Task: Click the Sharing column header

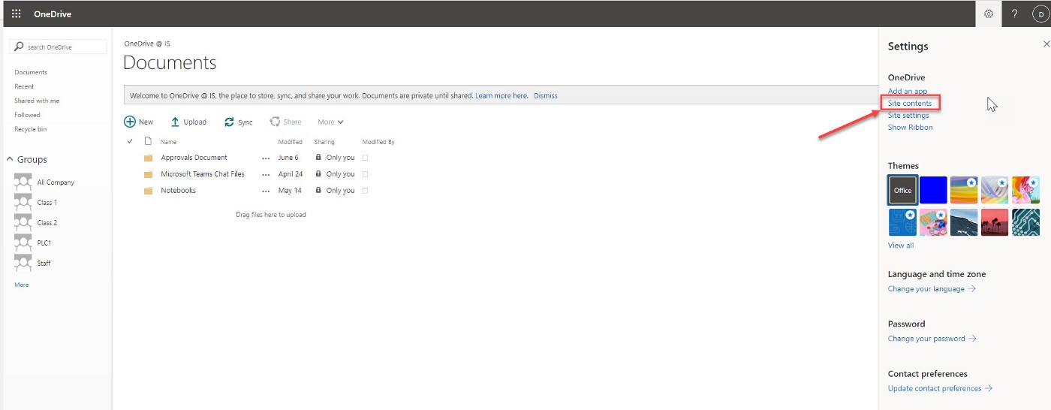Action: 324,142
